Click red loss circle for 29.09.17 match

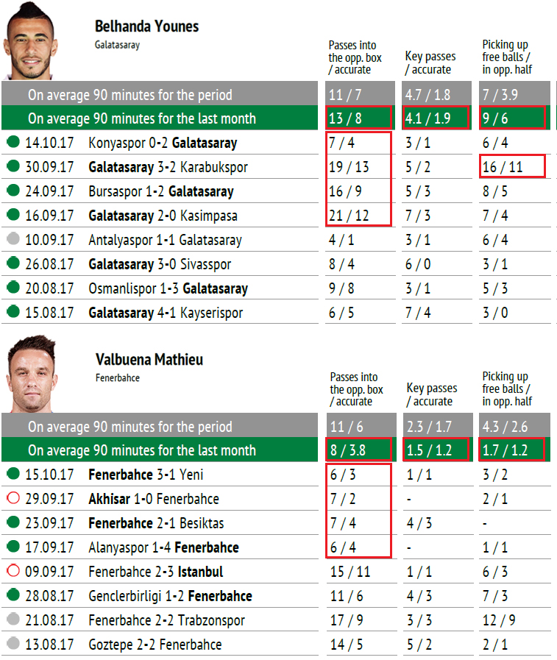coord(13,498)
